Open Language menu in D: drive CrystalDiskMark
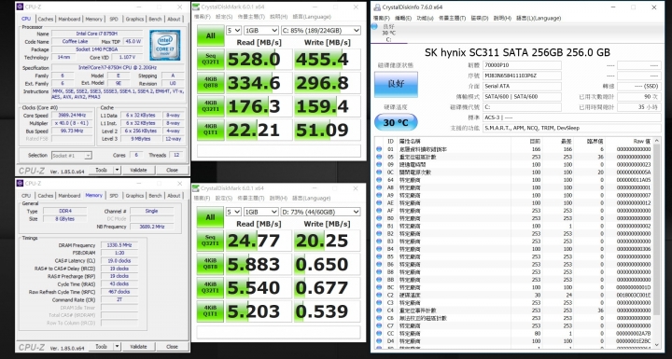Viewport: 672px width, 359px height. [x=312, y=199]
